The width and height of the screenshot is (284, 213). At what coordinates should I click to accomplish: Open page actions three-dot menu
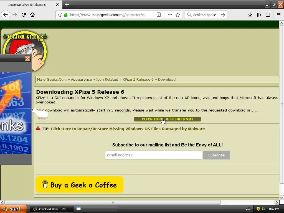tap(170, 15)
